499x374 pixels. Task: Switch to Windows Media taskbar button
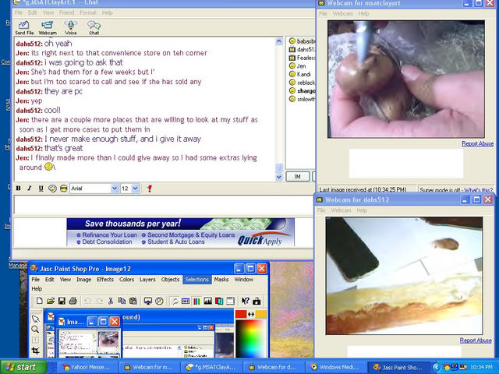click(x=336, y=367)
